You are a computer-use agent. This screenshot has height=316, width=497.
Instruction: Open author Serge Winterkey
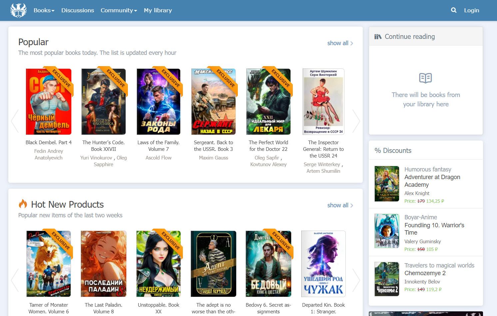click(x=322, y=164)
